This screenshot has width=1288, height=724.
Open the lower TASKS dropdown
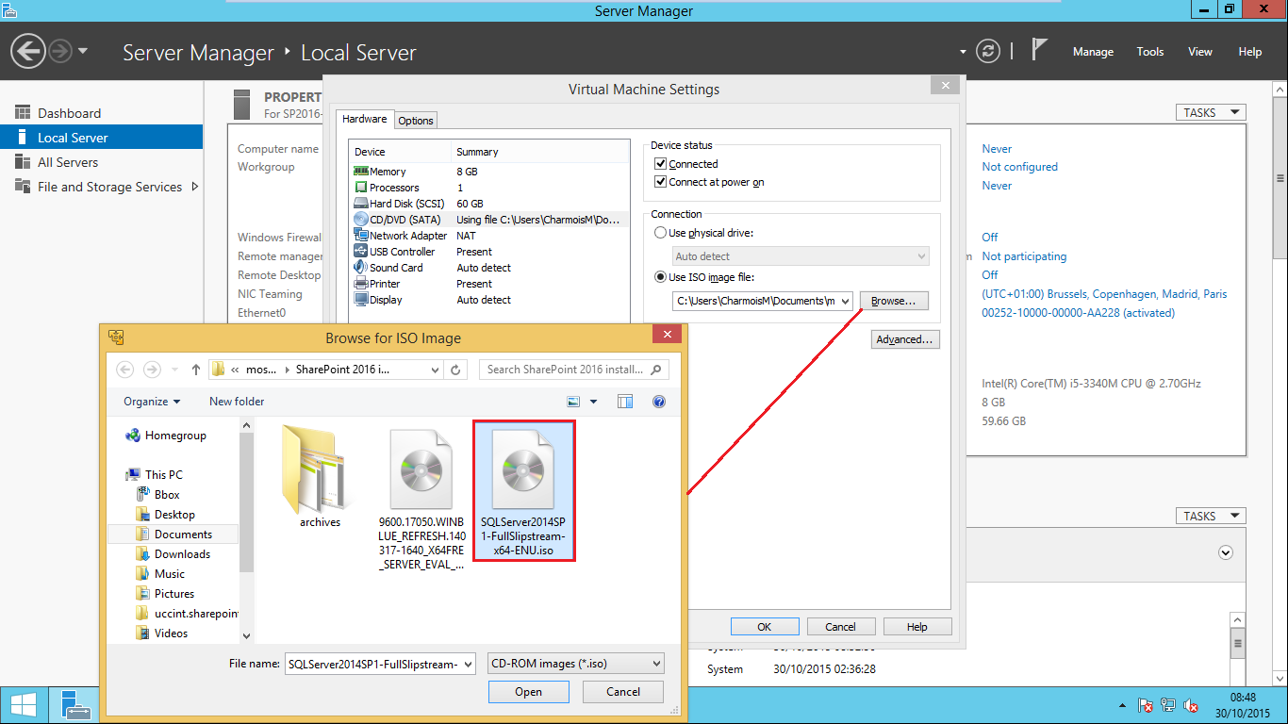coord(1212,516)
